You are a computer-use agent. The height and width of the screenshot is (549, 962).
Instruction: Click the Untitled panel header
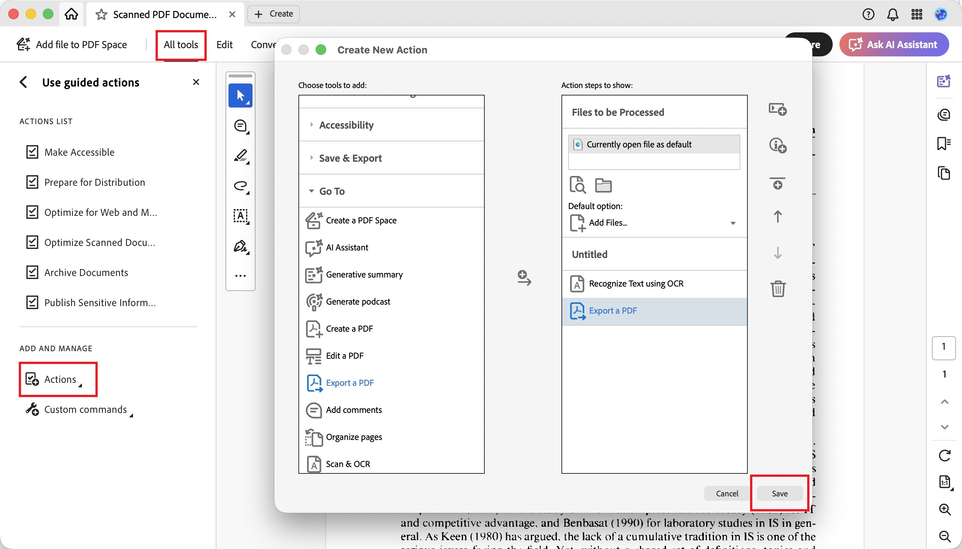[x=654, y=254]
